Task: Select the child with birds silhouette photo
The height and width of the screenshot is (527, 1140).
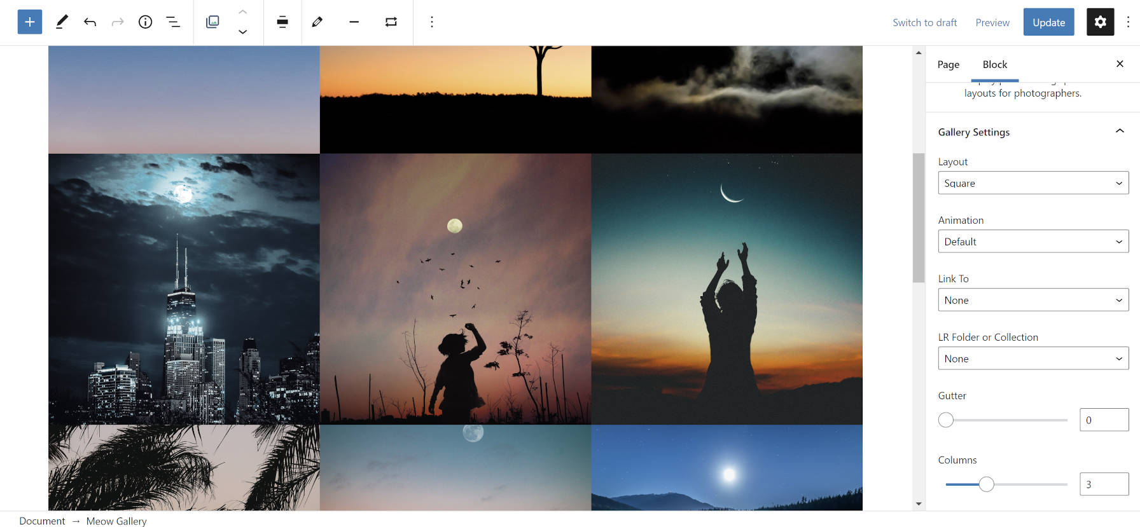Action: (455, 289)
